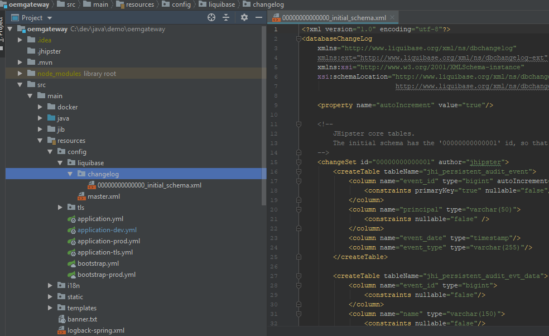Close the 00000000000000_initial_schema.xml tab

click(x=392, y=17)
